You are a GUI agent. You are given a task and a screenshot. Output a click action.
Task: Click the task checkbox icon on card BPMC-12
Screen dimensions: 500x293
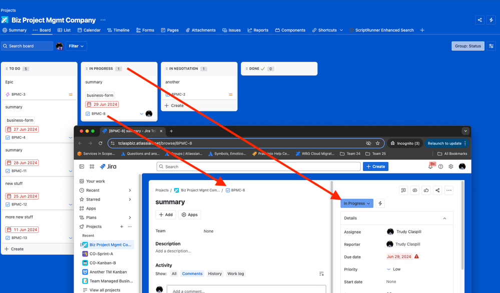click(8, 204)
